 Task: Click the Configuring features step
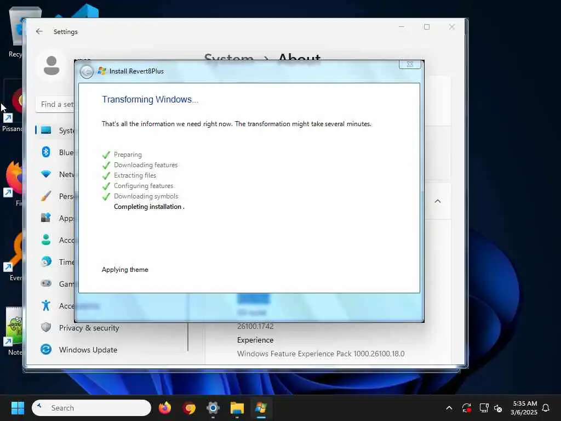click(x=144, y=186)
